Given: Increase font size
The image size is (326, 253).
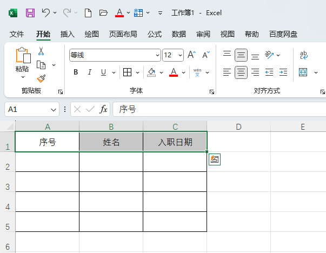Looking at the screenshot, I should point(191,55).
